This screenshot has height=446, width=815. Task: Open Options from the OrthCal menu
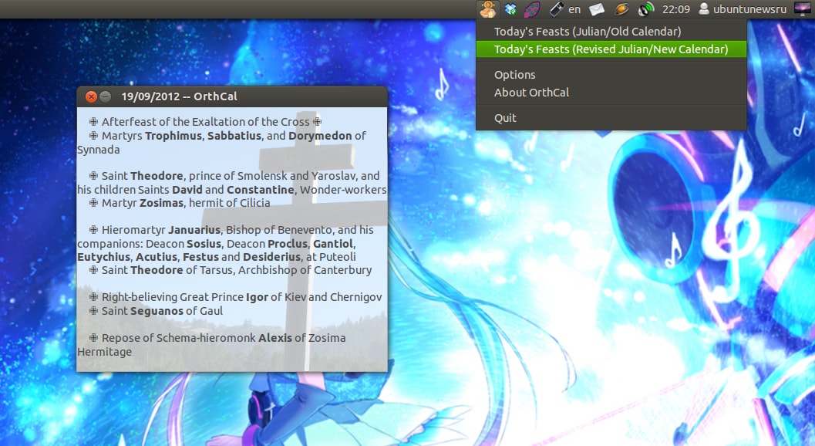coord(611,74)
